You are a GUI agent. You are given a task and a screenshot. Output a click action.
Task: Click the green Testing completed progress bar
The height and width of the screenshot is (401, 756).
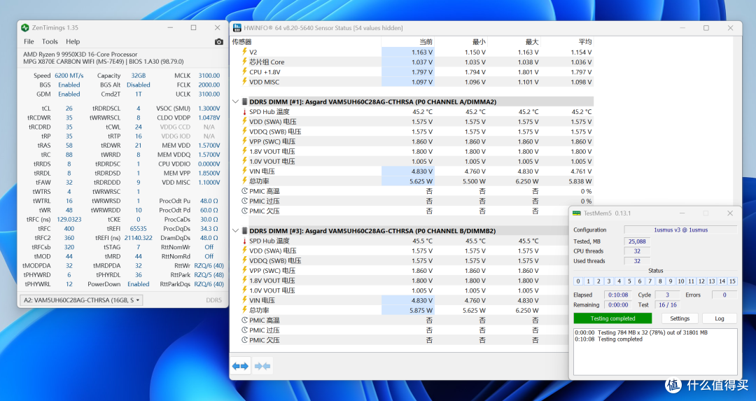point(612,318)
